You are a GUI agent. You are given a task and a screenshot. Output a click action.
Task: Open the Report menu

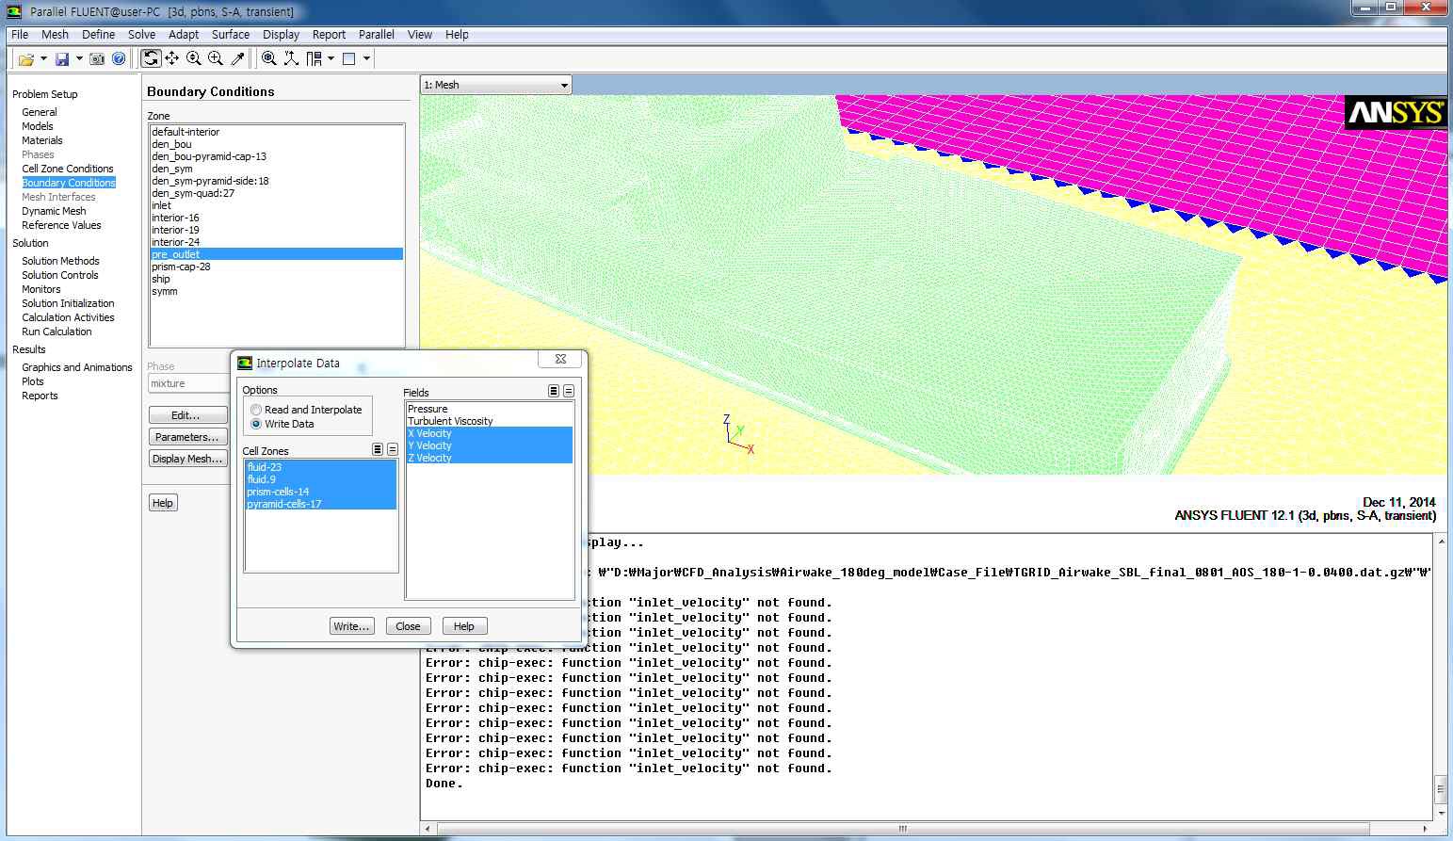pyautogui.click(x=329, y=34)
